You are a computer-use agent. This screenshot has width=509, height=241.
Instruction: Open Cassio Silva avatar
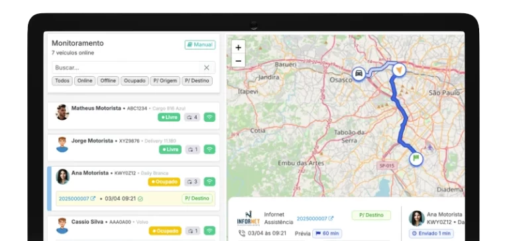62,226
